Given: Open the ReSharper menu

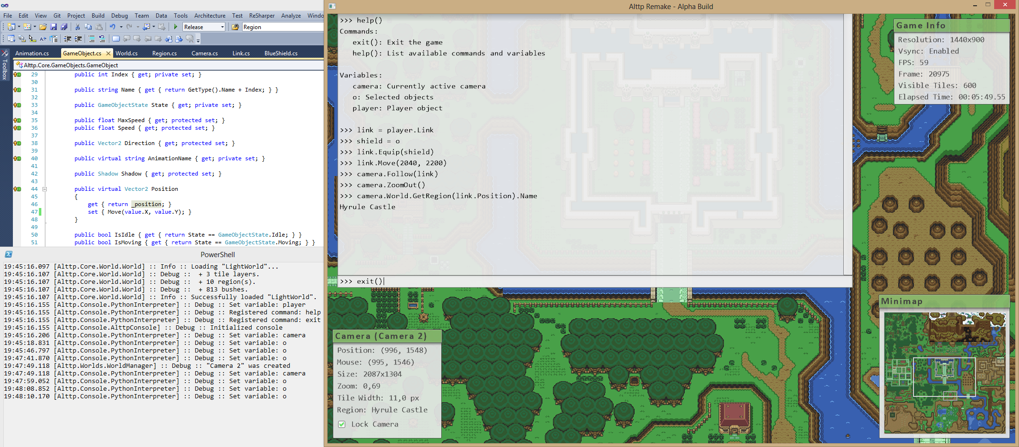Looking at the screenshot, I should coord(262,16).
